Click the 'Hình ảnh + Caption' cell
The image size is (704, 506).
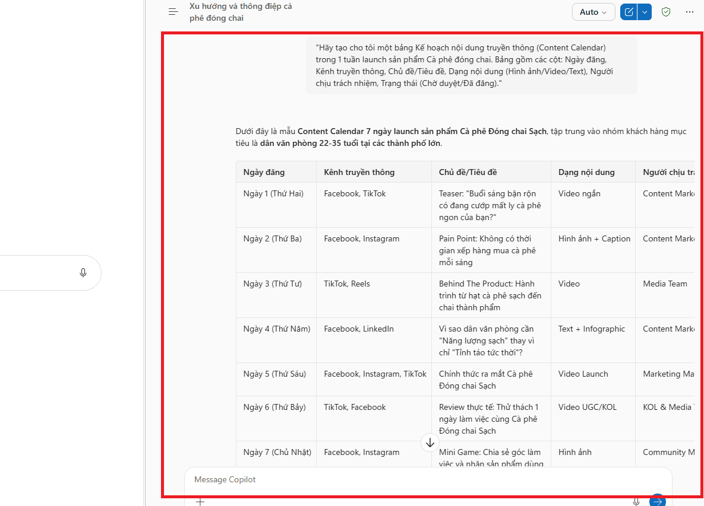[x=593, y=250]
